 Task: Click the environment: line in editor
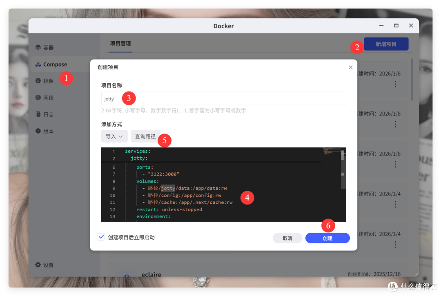(x=153, y=216)
